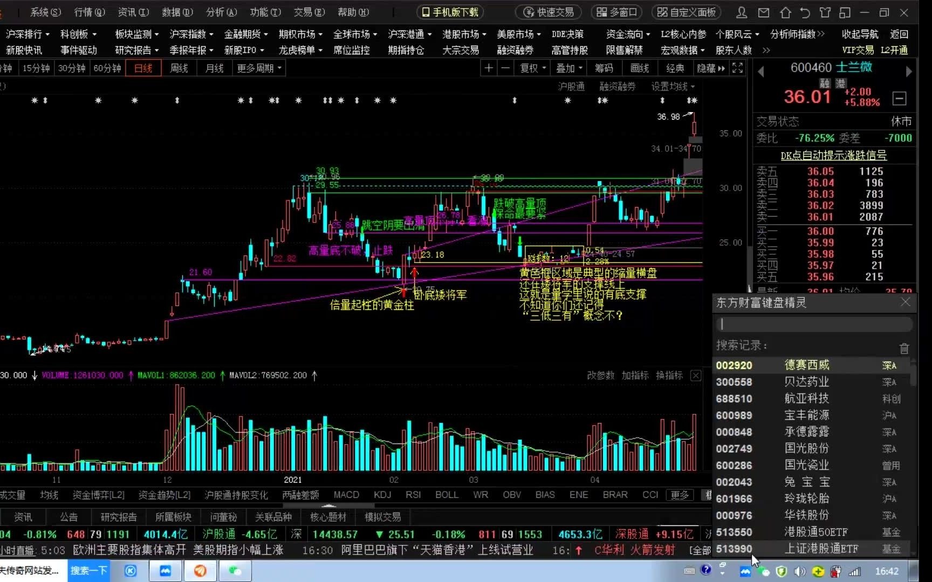Viewport: 932px width, 582px height.
Task: Click the network signal tray icon
Action: point(854,571)
